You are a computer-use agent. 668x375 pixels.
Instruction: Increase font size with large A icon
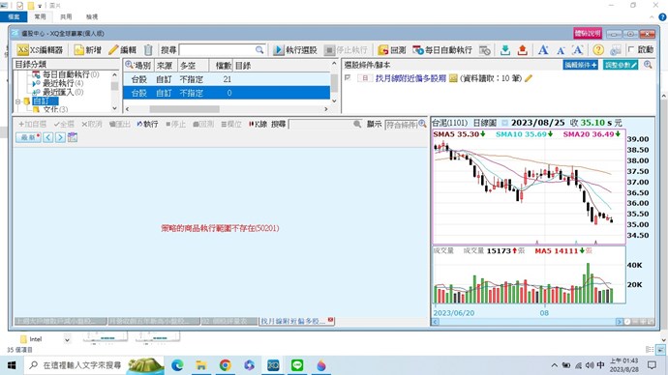point(543,49)
